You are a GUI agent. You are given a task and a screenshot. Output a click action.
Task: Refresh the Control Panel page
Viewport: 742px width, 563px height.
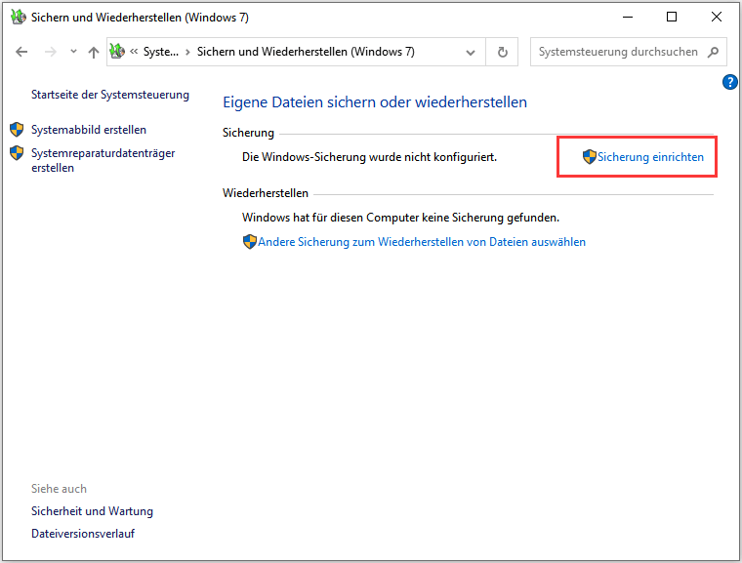(x=502, y=52)
